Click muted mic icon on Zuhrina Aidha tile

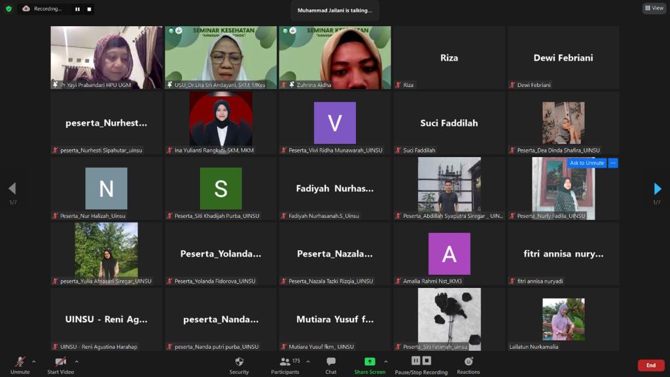click(284, 85)
